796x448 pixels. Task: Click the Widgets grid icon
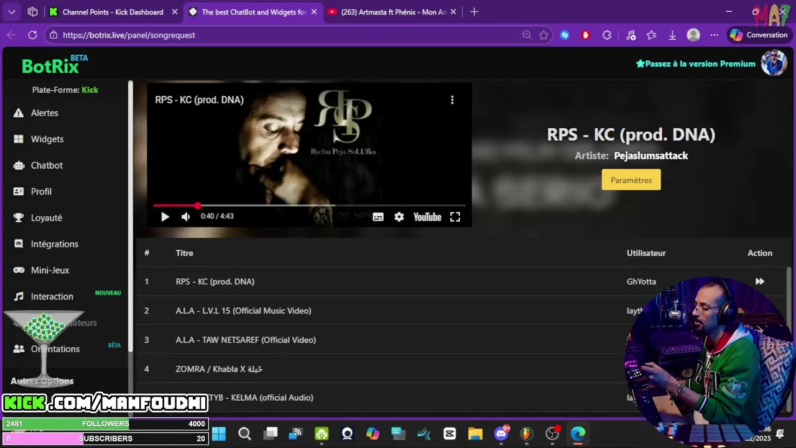pos(19,139)
